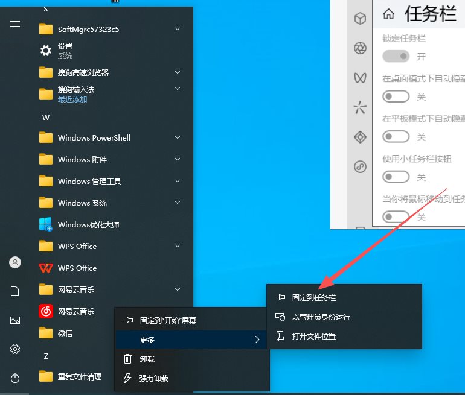Toggle 锁定任务栏 switch

396,56
